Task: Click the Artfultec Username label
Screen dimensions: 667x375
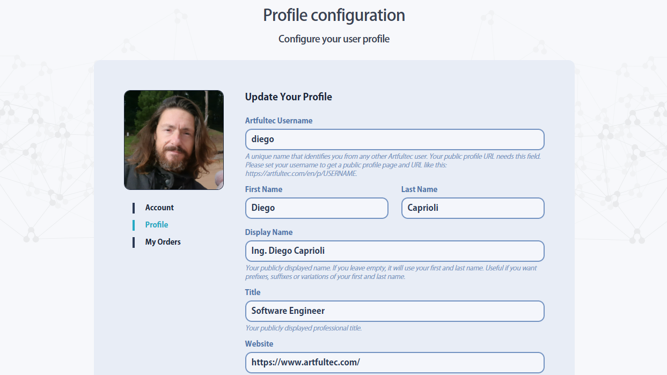Action: tap(278, 121)
